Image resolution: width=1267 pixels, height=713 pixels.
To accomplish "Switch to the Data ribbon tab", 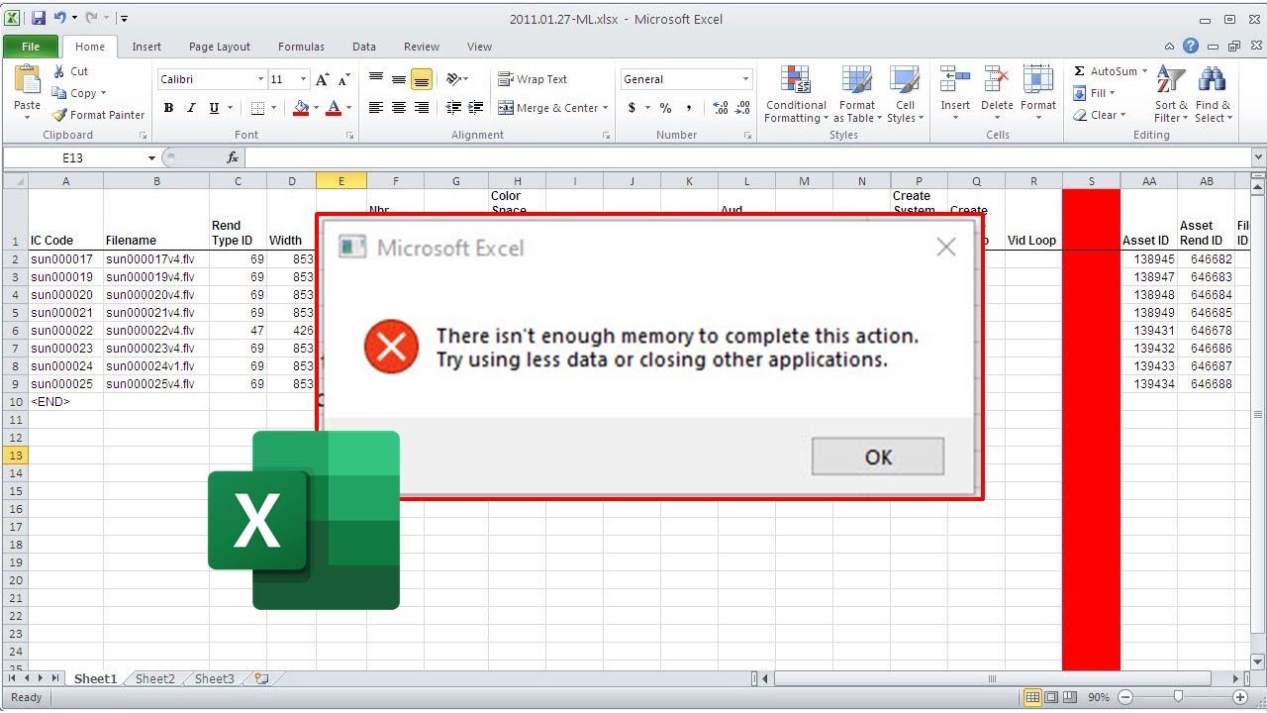I will pyautogui.click(x=364, y=47).
